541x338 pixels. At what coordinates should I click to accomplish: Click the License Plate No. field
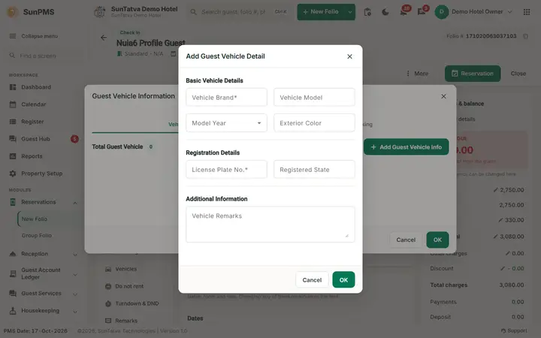point(226,169)
